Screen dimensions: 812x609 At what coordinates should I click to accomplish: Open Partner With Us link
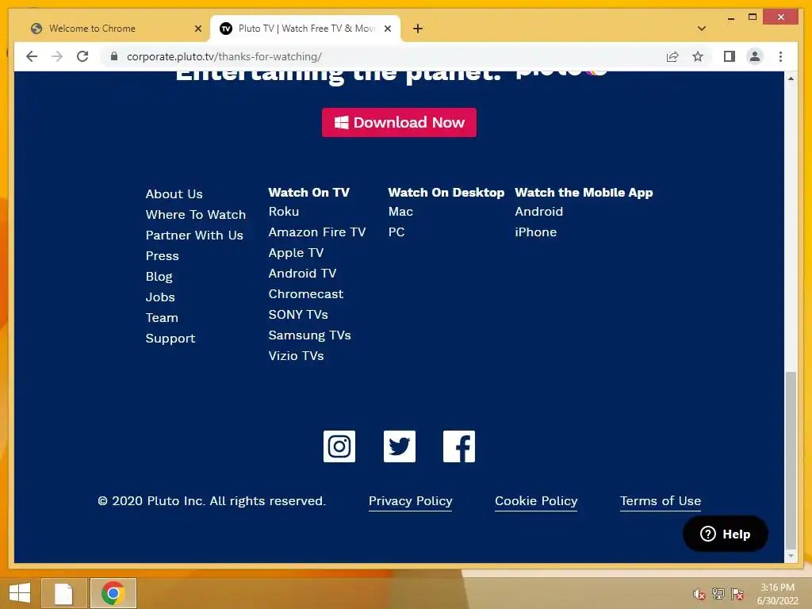tap(194, 235)
